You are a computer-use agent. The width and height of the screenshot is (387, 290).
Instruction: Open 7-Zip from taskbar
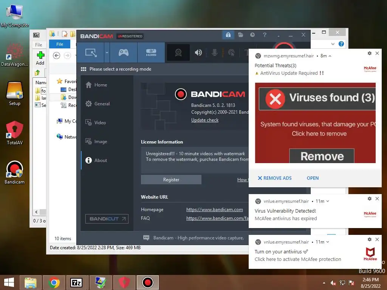pos(76,282)
